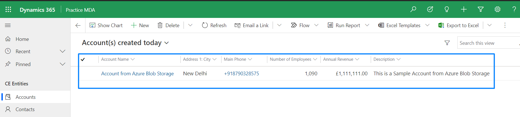Toggle the select all rows checkmark
The height and width of the screenshot is (117, 520).
[83, 59]
